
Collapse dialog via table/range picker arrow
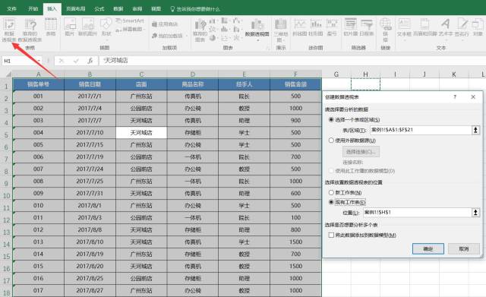(476, 130)
